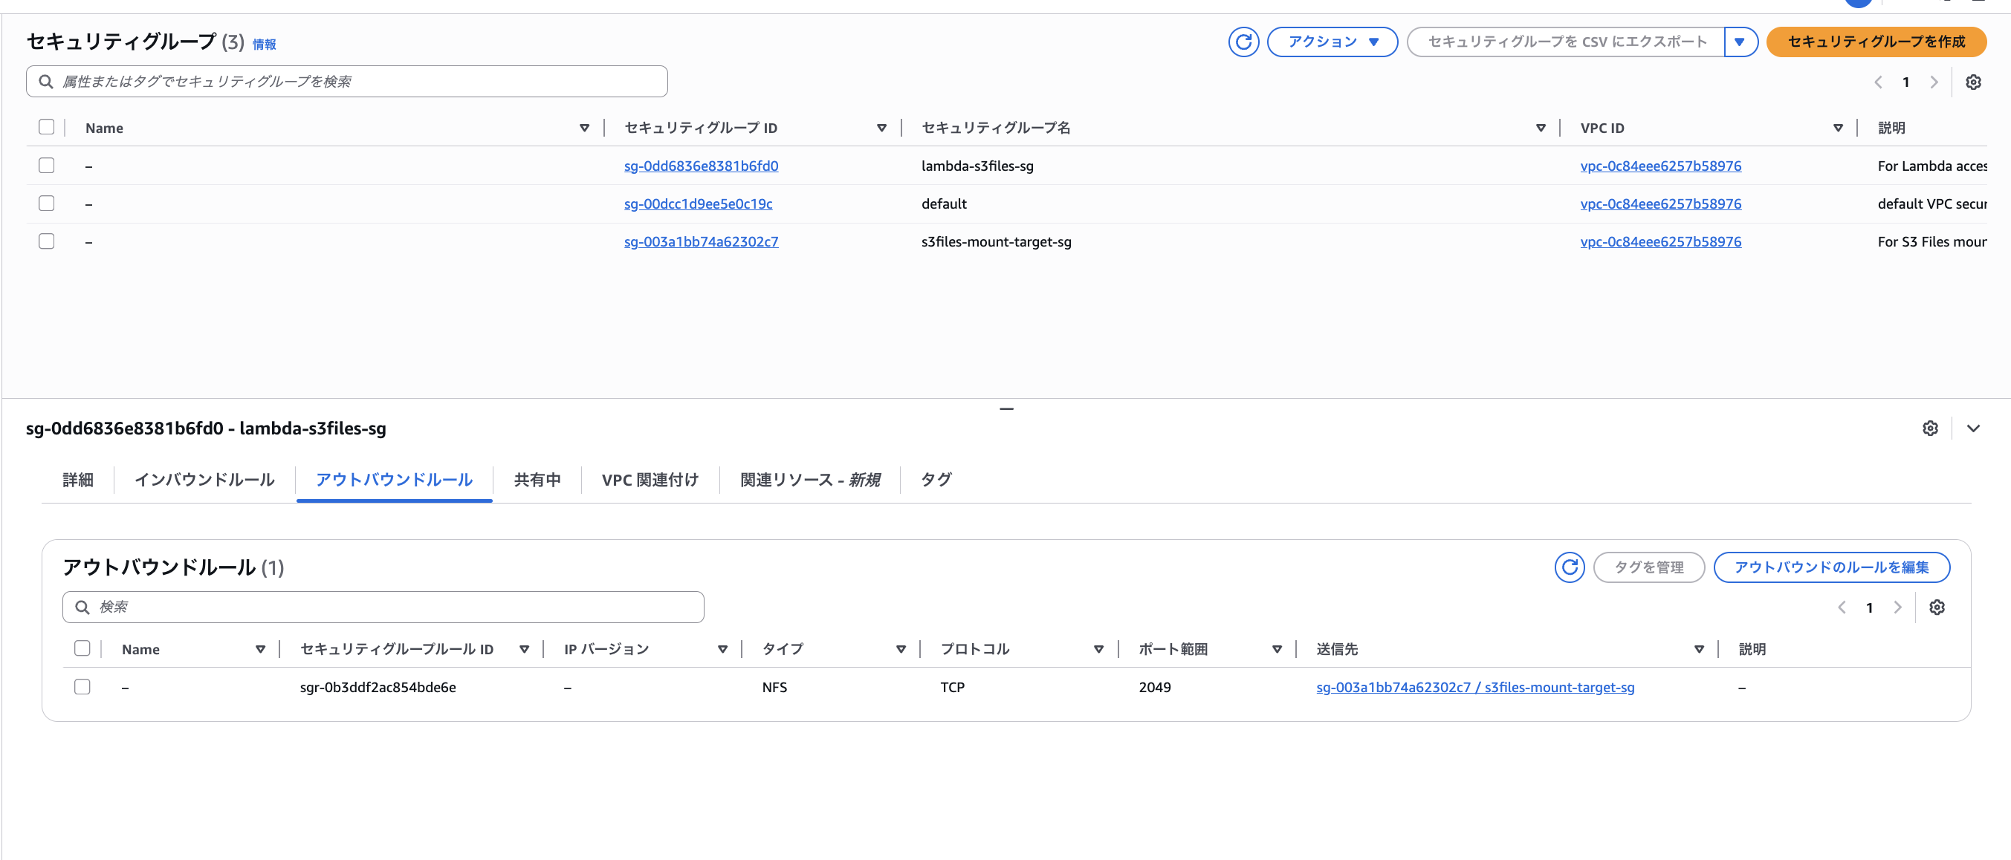
Task: Open the アクション dropdown menu
Action: click(1332, 42)
